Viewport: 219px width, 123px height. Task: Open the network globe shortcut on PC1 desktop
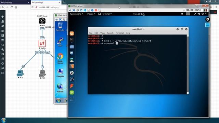[x=60, y=88]
